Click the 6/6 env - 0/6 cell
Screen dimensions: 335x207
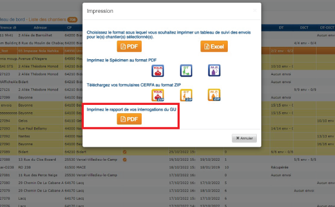pos(282,152)
